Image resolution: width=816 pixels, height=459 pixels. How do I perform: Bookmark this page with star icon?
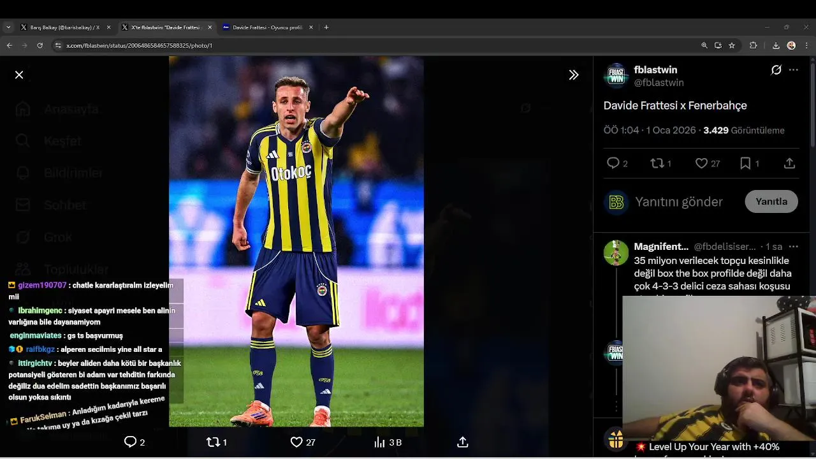pos(732,45)
